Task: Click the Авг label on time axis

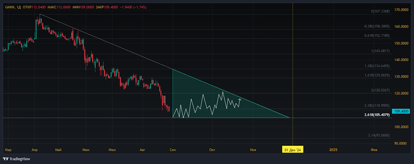Action: point(142,150)
